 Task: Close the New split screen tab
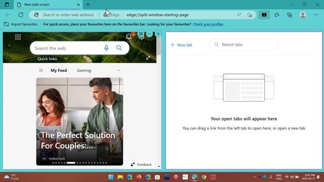(x=78, y=5)
